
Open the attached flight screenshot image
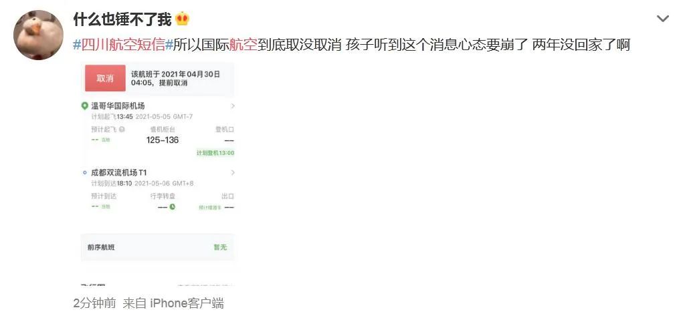pyautogui.click(x=158, y=174)
